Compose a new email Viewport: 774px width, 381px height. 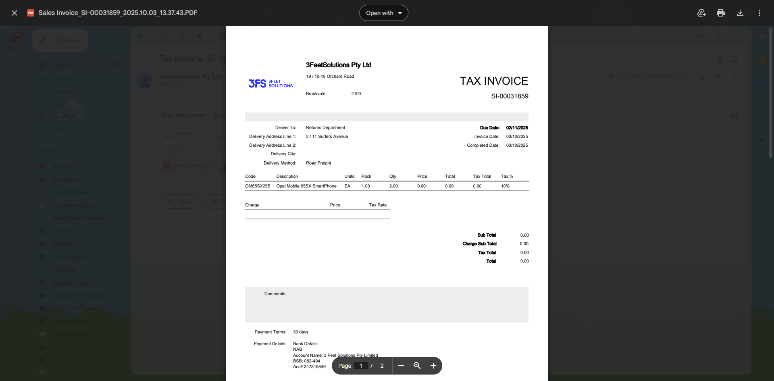click(60, 40)
